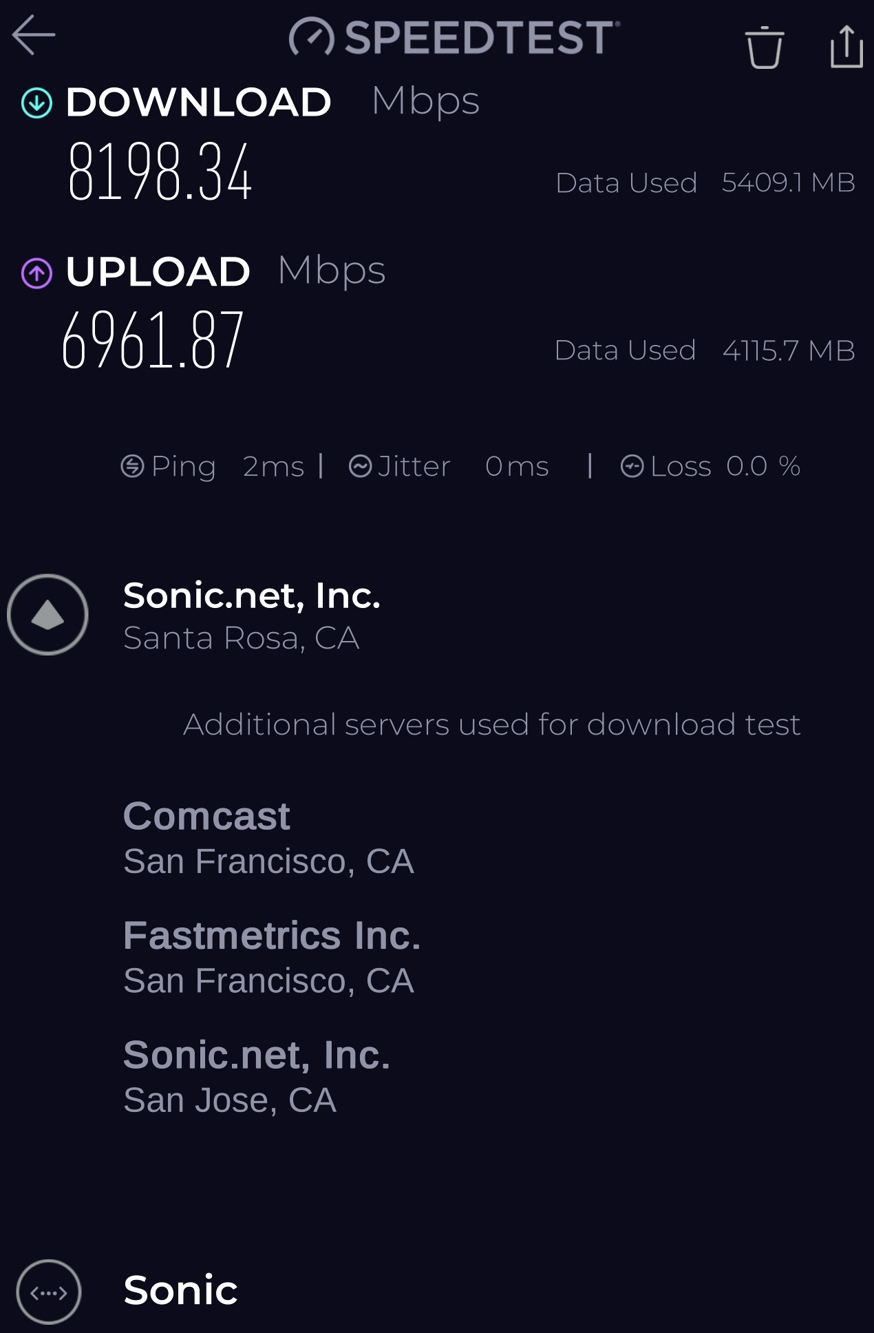Screen dimensions: 874x1333
Task: Tap the Loss icon
Action: pos(632,466)
